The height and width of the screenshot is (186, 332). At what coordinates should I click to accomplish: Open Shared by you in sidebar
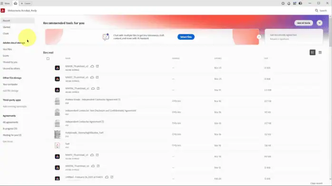pos(10,62)
